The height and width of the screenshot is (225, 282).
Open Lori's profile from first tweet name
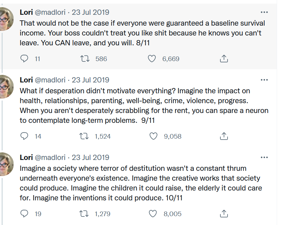point(26,12)
